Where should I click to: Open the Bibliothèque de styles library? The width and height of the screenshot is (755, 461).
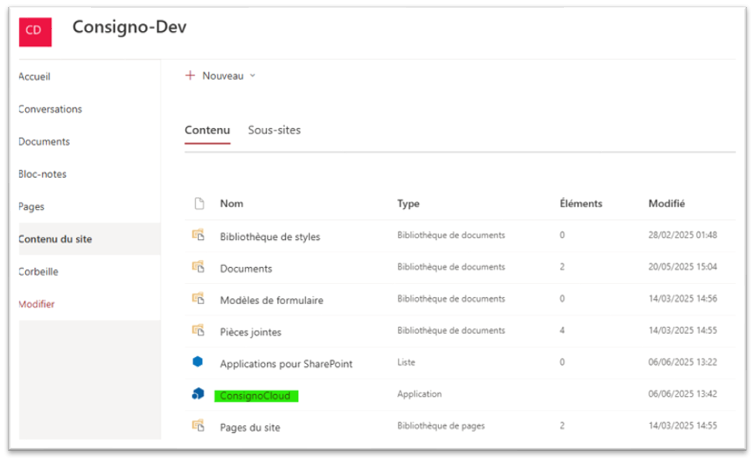tap(270, 237)
